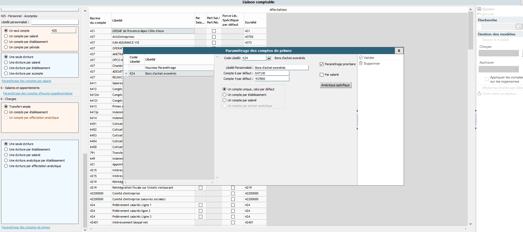Click the Affectations horizontal scroll-right arrow
523x232 pixels.
pyautogui.click(x=465, y=229)
